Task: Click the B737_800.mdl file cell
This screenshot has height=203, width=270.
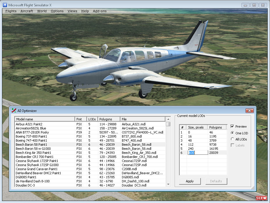Action: [132, 136]
